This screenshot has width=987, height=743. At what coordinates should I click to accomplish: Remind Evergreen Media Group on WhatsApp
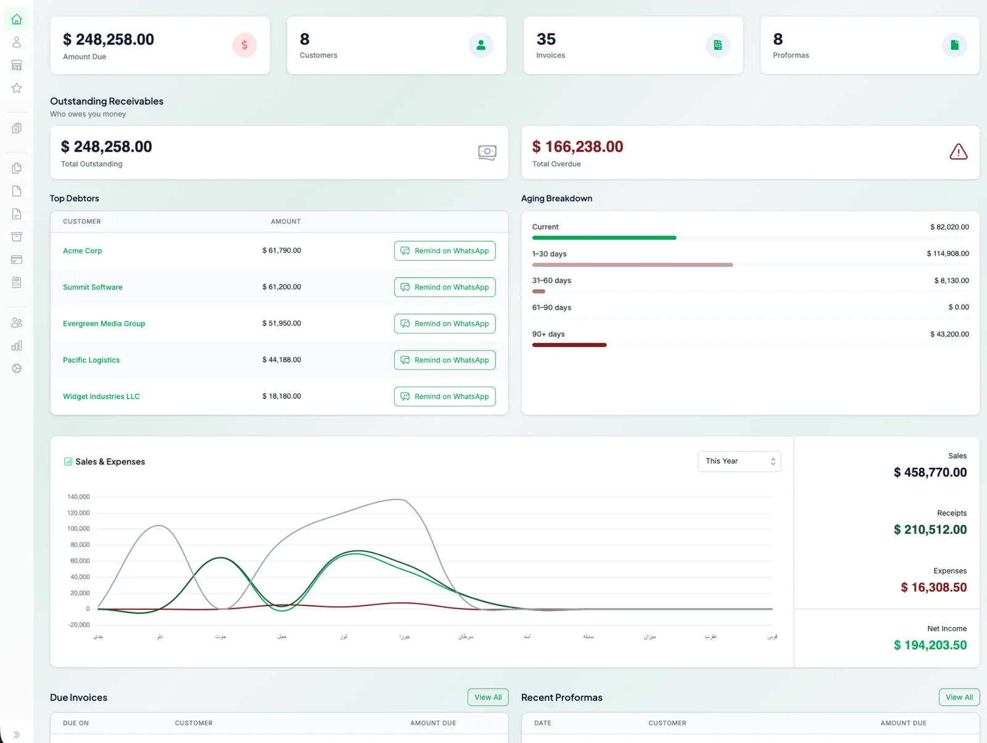pos(445,324)
